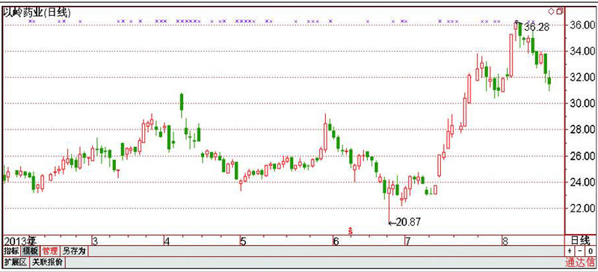Click the overlapping-windows restore icon
Image resolution: width=598 pixels, height=272 pixels.
(559, 11)
